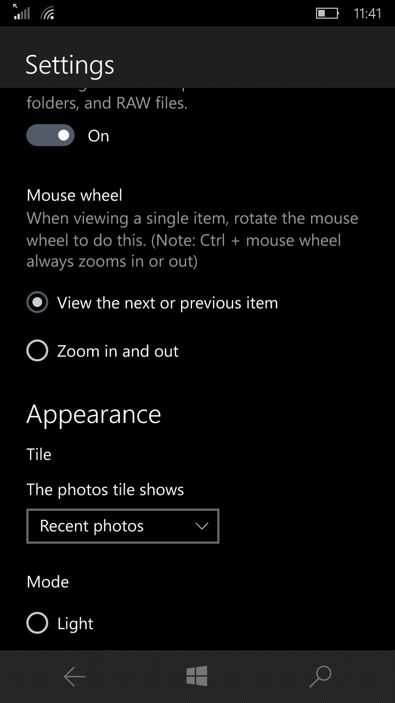The image size is (395, 703).
Task: Tap the 11:41 clock in status bar
Action: (x=367, y=13)
